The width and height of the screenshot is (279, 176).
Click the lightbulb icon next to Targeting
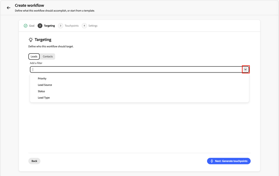[31, 40]
